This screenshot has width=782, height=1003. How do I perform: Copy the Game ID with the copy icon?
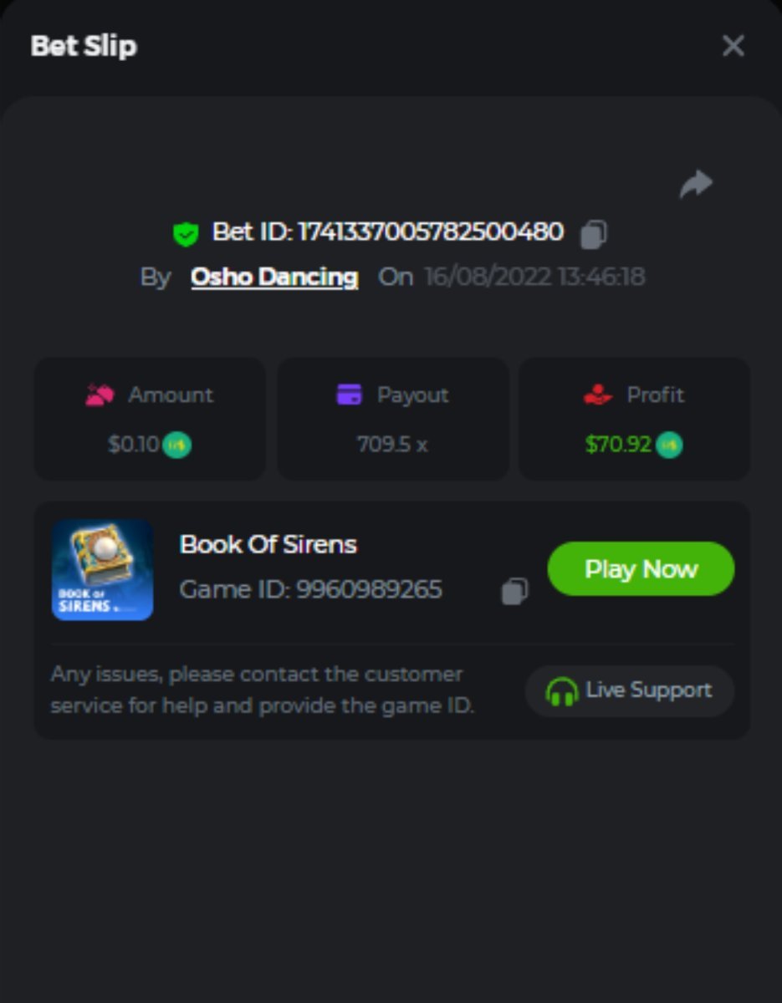(514, 591)
